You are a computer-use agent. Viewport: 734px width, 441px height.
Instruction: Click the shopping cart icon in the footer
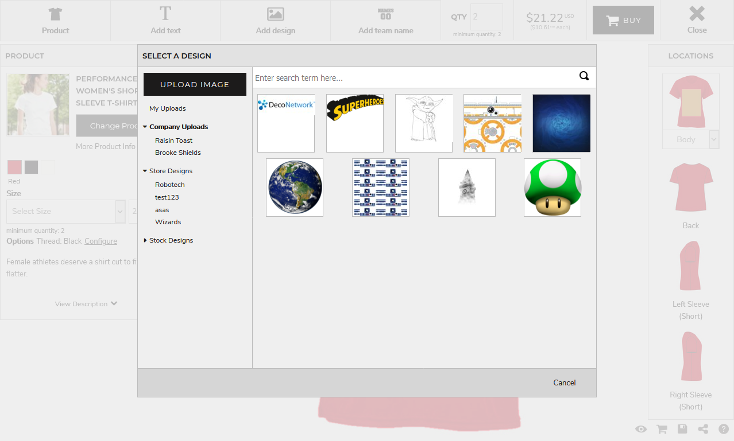[661, 428]
